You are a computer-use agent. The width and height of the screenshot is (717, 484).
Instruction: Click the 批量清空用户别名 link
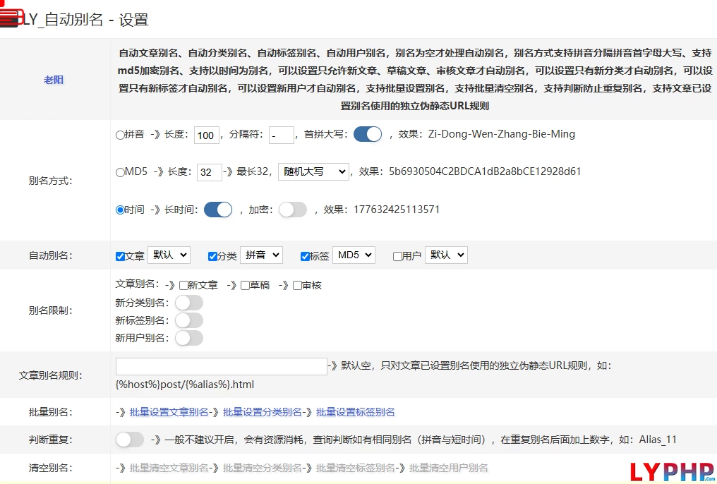pos(448,468)
